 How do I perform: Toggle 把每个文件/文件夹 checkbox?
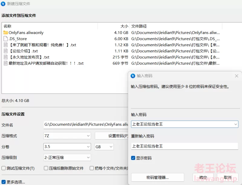click(x=92, y=168)
